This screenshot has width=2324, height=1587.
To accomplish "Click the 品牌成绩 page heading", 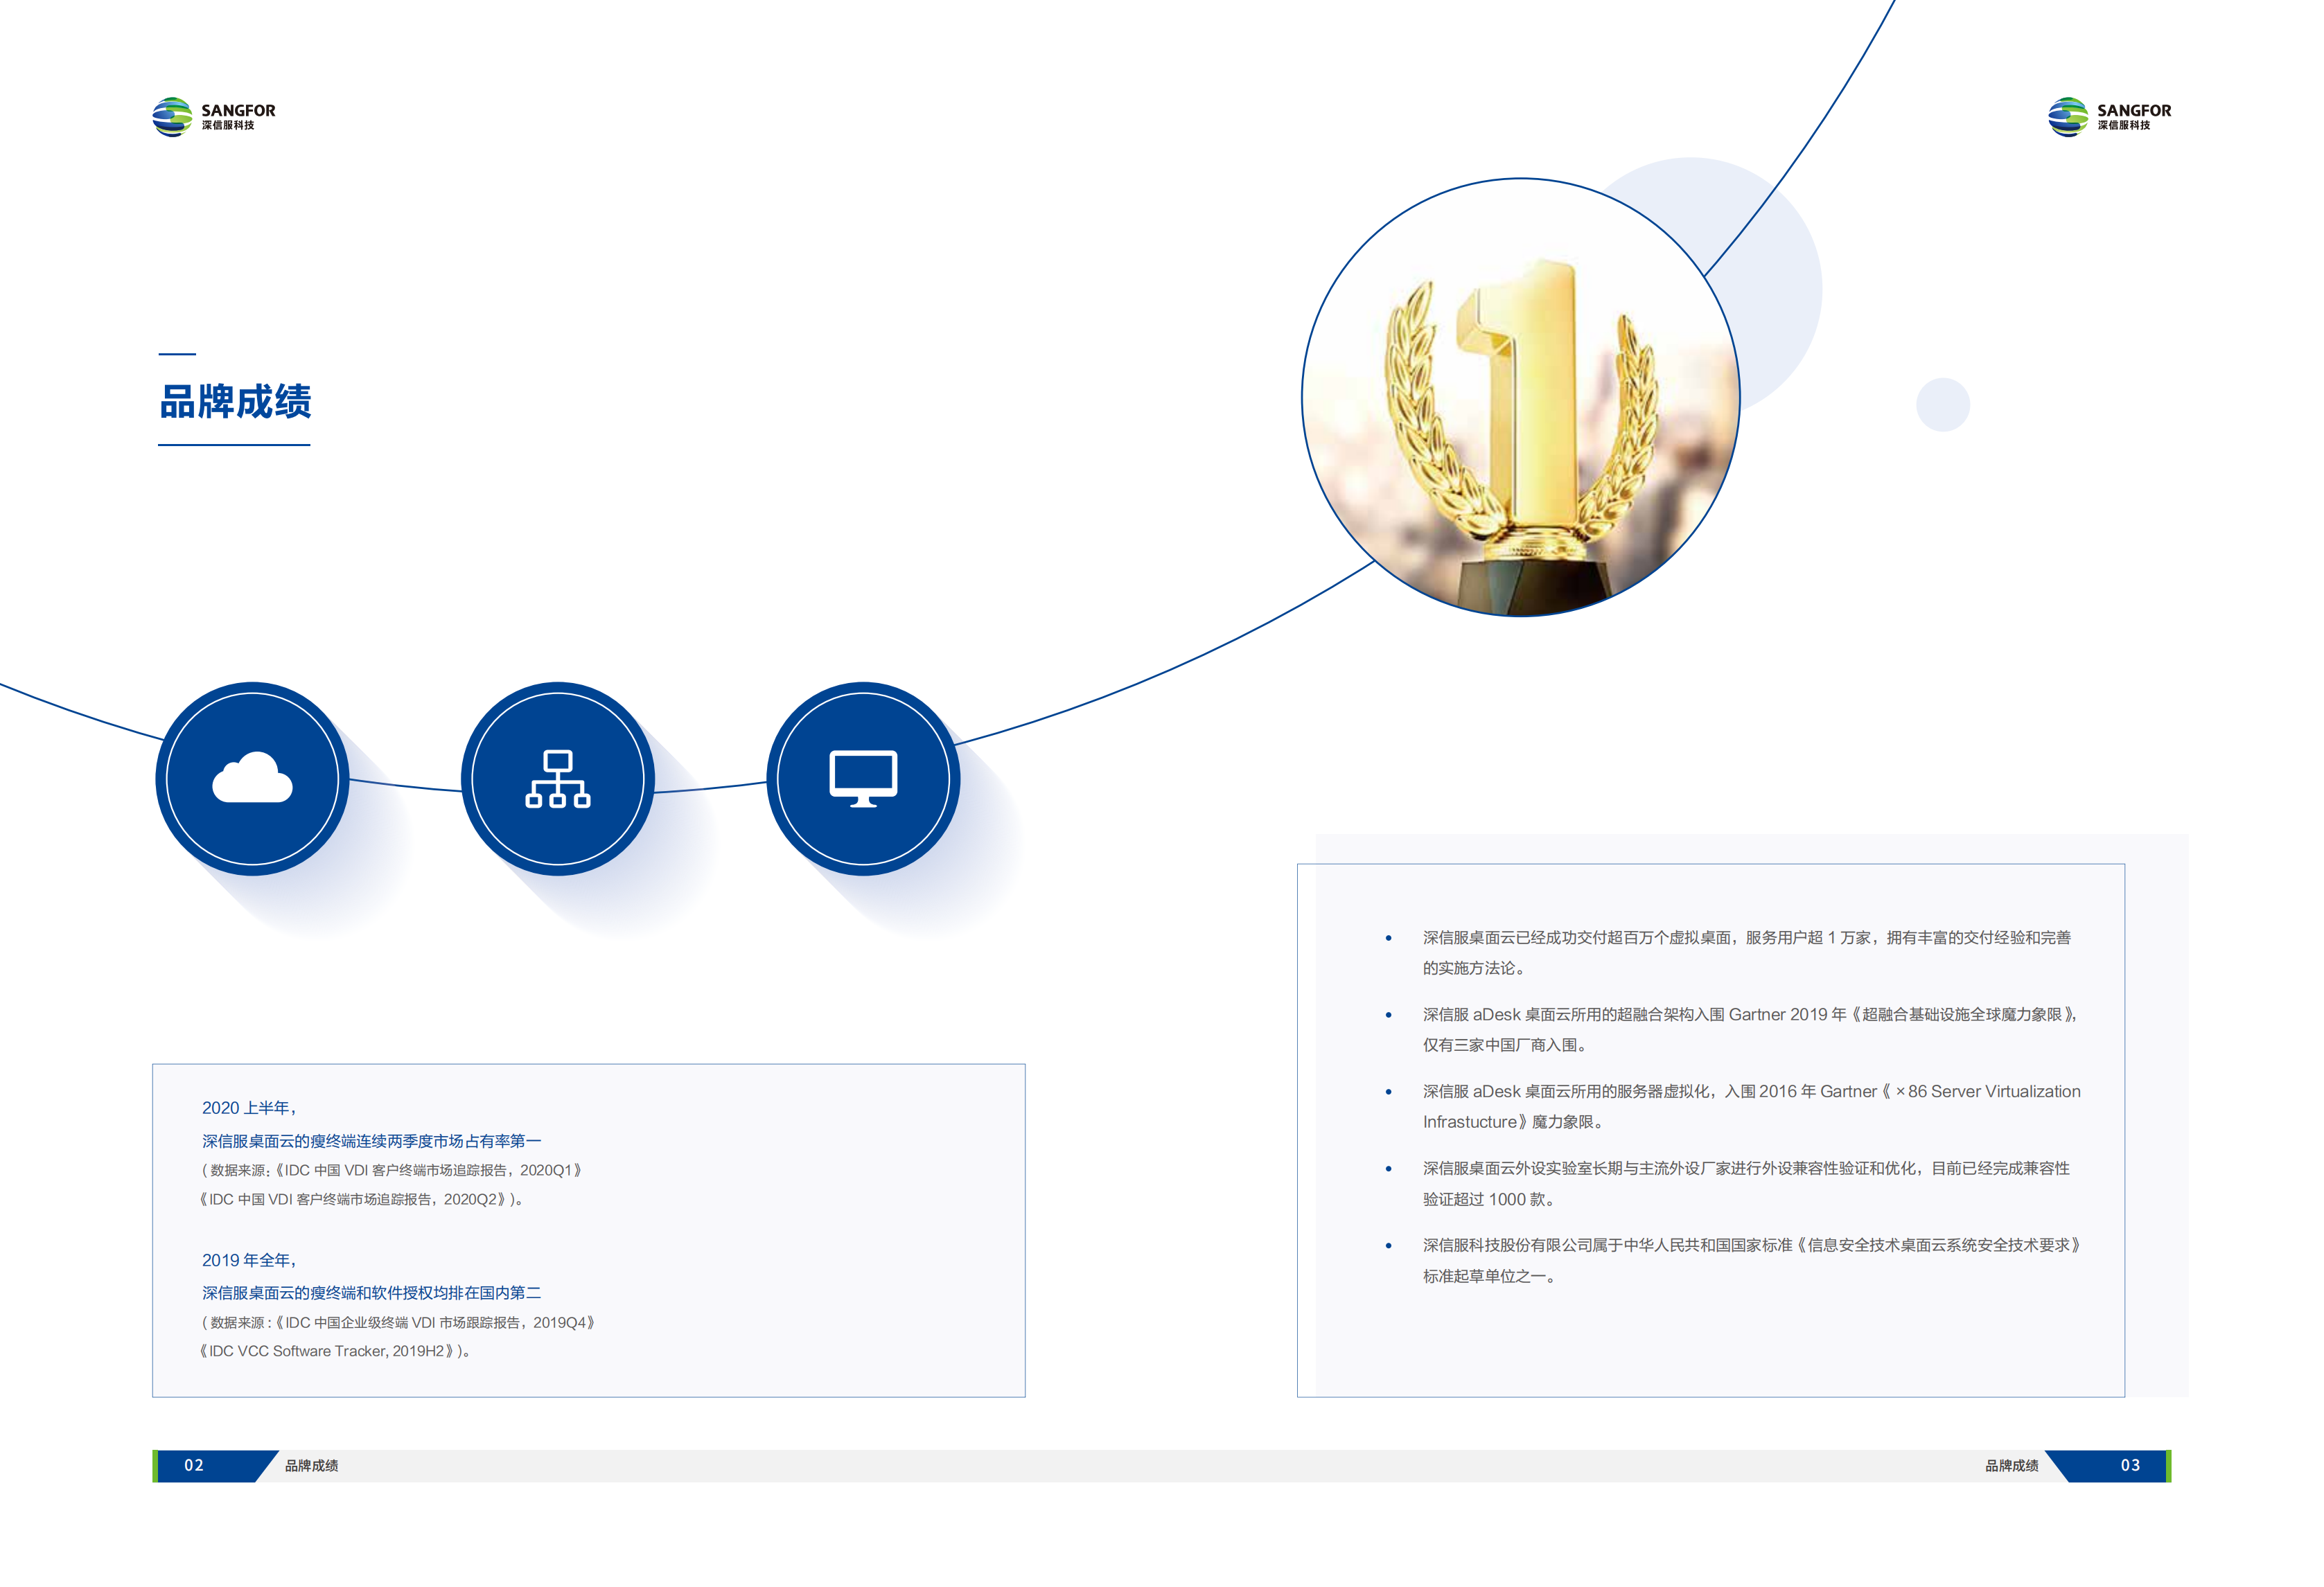I will pos(235,401).
